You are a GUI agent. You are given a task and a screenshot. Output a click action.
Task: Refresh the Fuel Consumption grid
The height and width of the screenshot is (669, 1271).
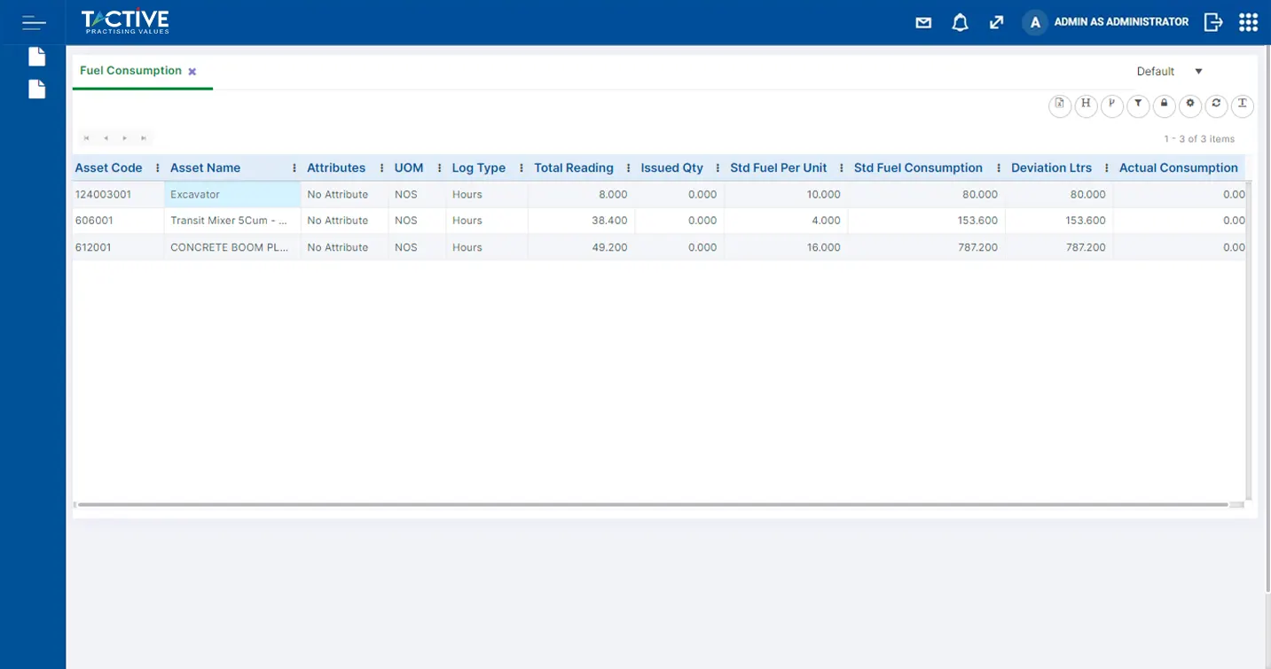point(1216,105)
